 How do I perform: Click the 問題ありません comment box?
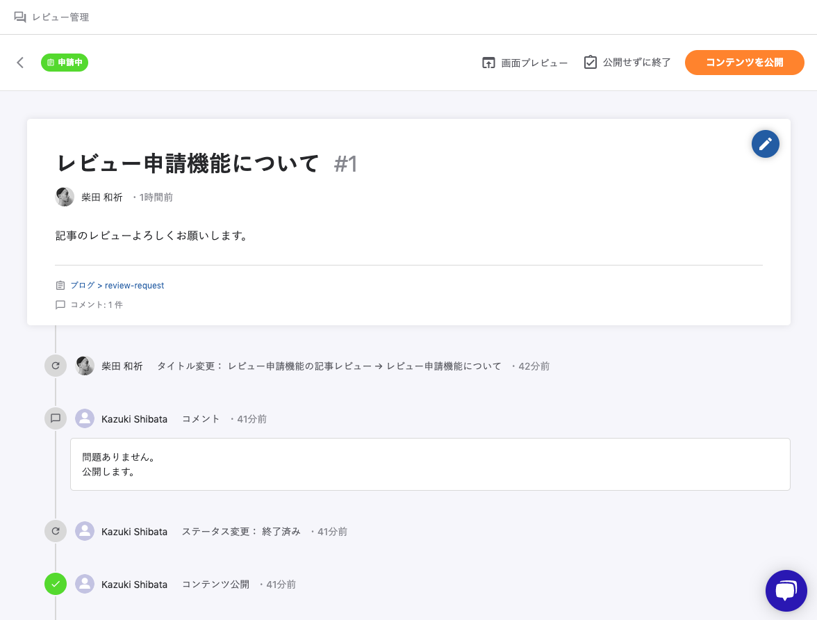click(429, 464)
